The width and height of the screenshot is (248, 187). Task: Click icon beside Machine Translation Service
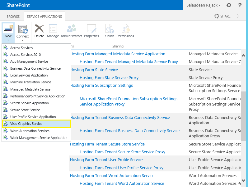tap(6, 82)
